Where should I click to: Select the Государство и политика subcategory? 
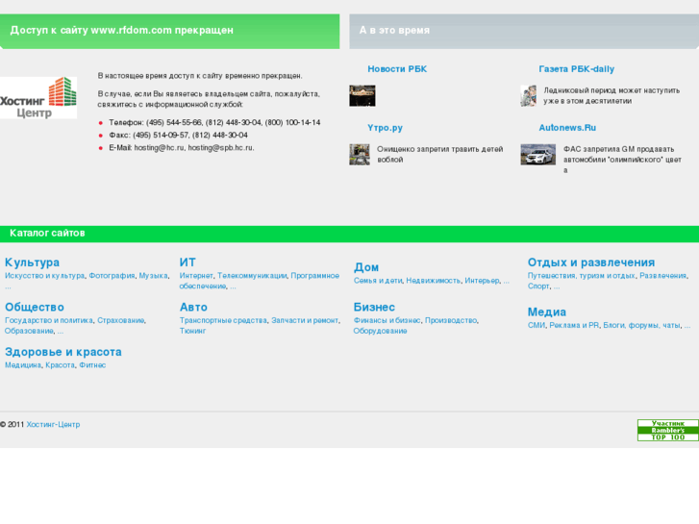49,320
